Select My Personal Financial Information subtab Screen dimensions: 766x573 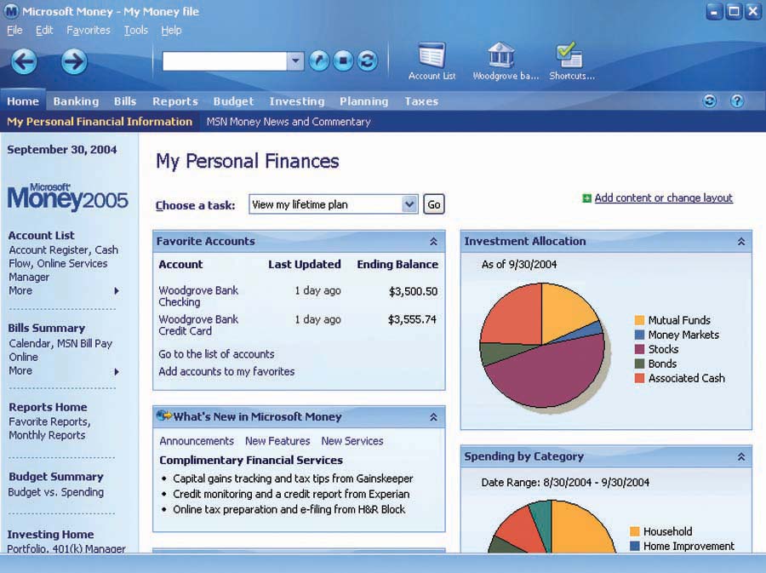[100, 122]
